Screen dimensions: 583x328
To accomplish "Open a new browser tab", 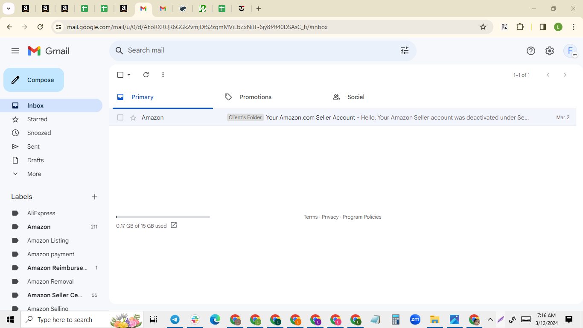I will tap(259, 9).
